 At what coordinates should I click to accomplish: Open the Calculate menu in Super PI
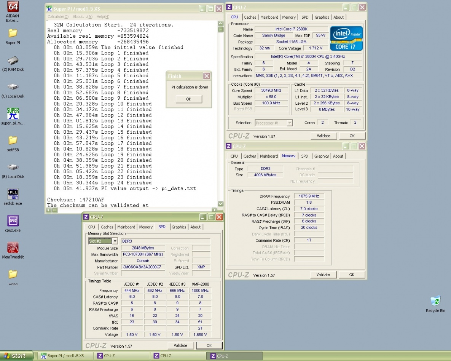[58, 17]
